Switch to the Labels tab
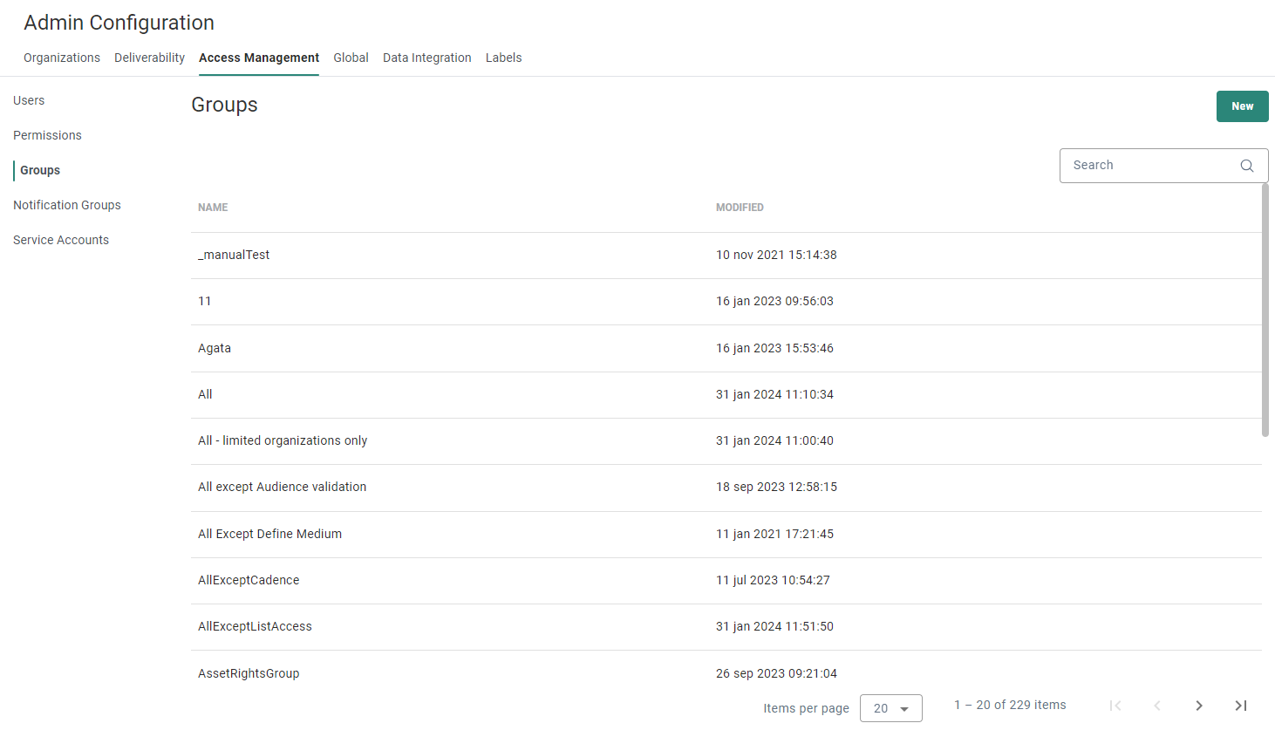Viewport: 1275px width, 730px height. [x=503, y=58]
